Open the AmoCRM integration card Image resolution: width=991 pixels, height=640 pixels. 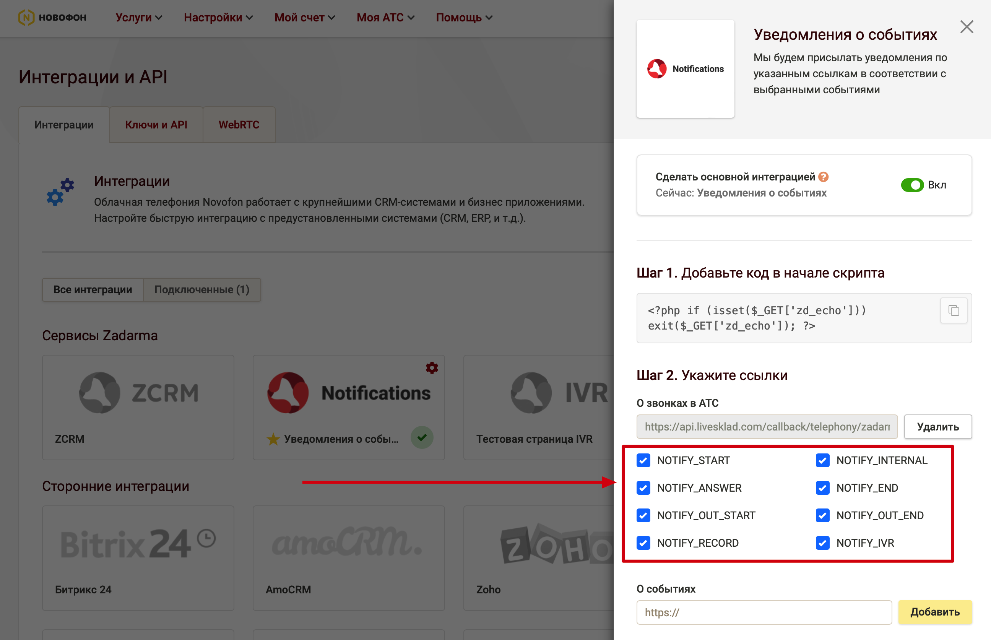[349, 558]
